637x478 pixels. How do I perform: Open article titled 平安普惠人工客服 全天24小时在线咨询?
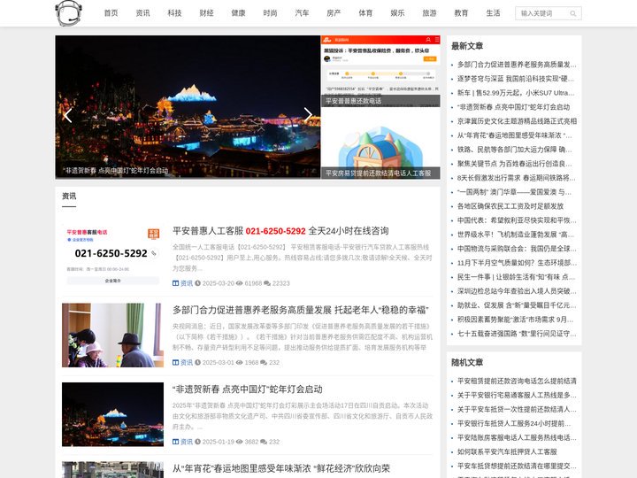280,231
